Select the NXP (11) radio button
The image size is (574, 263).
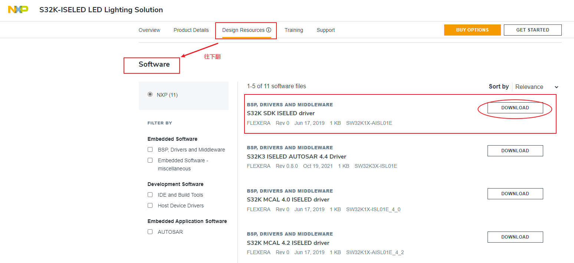(x=150, y=94)
